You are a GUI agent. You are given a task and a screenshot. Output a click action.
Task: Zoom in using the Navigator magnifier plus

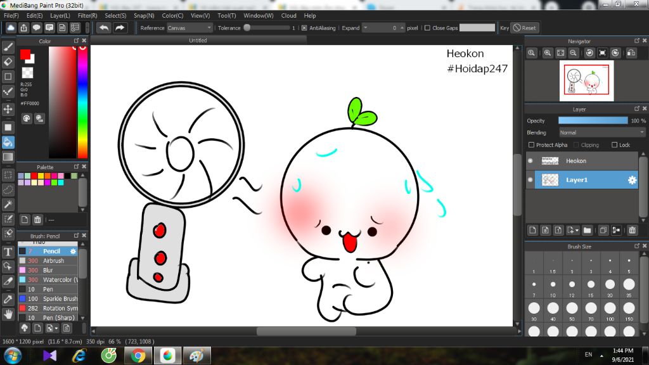pyautogui.click(x=548, y=53)
